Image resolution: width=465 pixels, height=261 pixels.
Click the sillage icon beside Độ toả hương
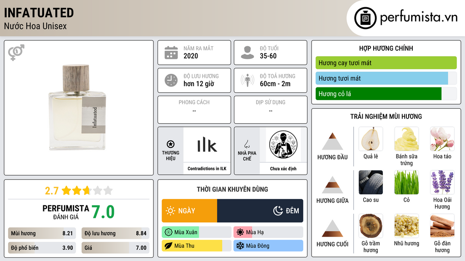click(247, 80)
